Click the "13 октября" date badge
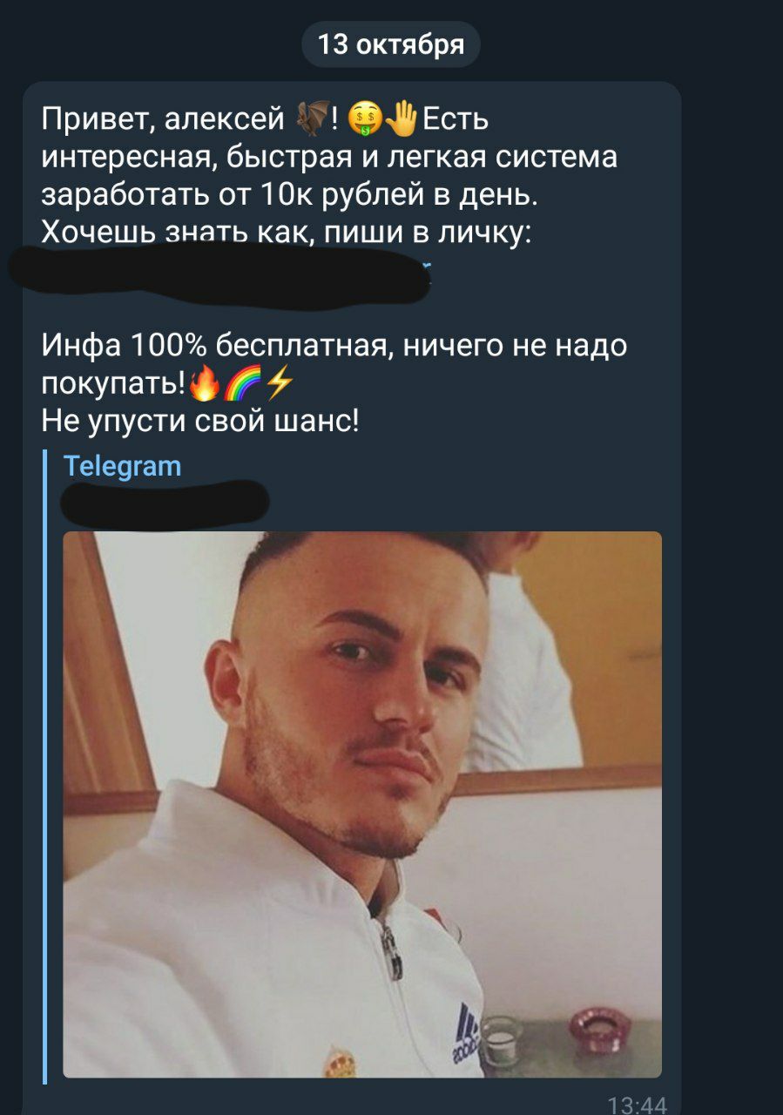 click(391, 44)
